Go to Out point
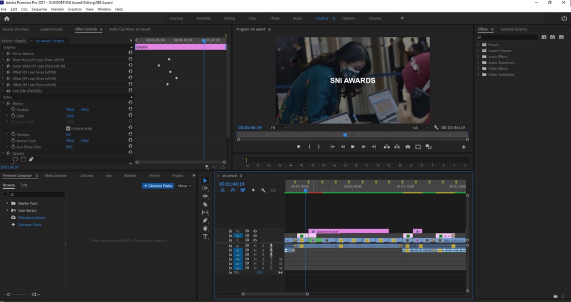 pyautogui.click(x=374, y=147)
